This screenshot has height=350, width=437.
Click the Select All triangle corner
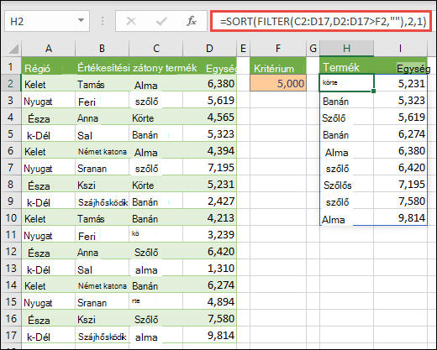tap(13, 49)
